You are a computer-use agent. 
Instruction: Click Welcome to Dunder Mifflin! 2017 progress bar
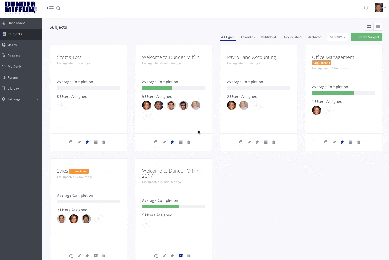pyautogui.click(x=173, y=207)
